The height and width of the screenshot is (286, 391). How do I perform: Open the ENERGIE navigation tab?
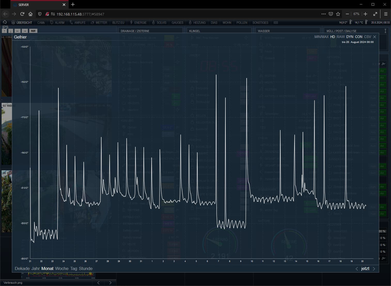coord(138,23)
